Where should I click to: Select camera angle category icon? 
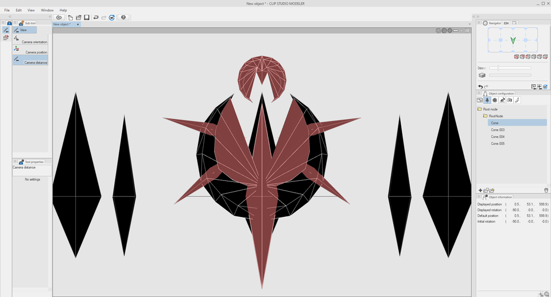[510, 100]
